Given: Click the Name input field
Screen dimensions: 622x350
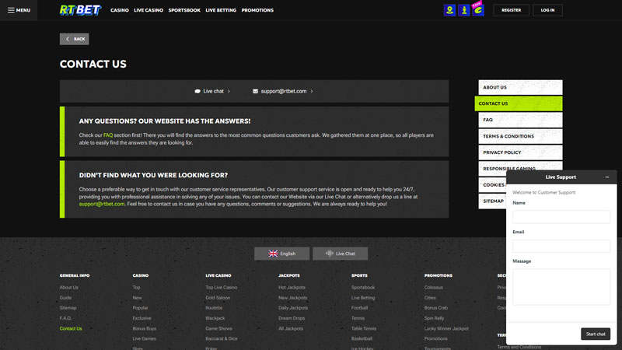Looking at the screenshot, I should tap(561, 217).
